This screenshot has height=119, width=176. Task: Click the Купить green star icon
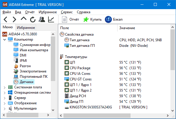[86, 19]
